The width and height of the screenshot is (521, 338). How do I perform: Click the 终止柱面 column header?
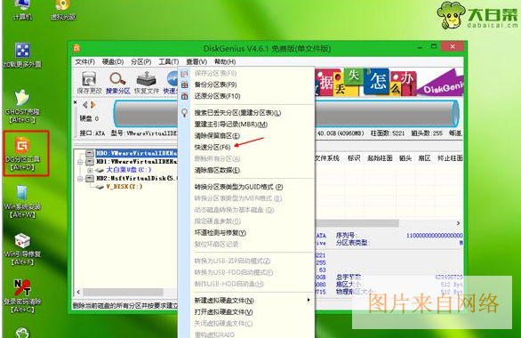[x=450, y=158]
